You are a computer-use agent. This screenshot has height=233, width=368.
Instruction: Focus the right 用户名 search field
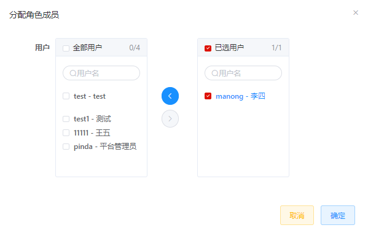click(243, 73)
